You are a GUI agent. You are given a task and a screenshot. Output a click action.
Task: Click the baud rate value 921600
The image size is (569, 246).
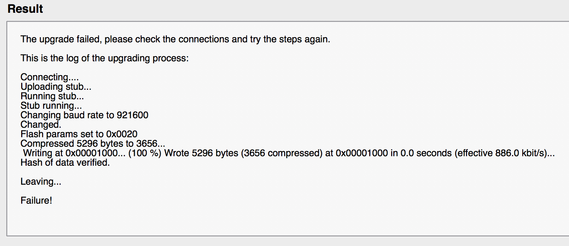pos(132,115)
